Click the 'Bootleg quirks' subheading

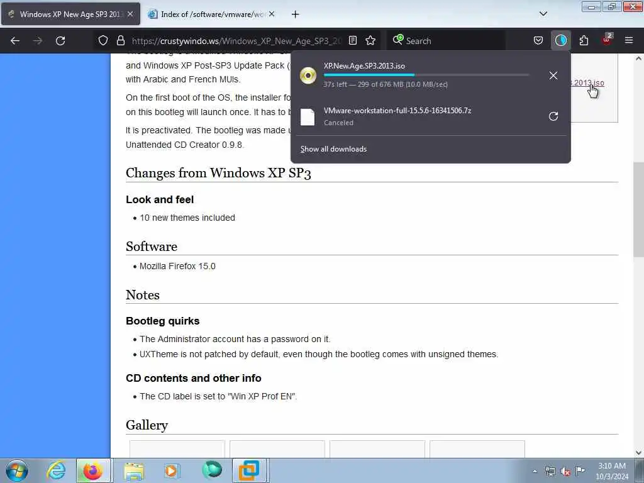(163, 321)
